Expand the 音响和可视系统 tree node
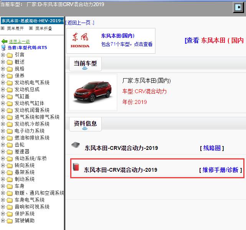Viewport: 246px width, 230px height. pos(3,207)
